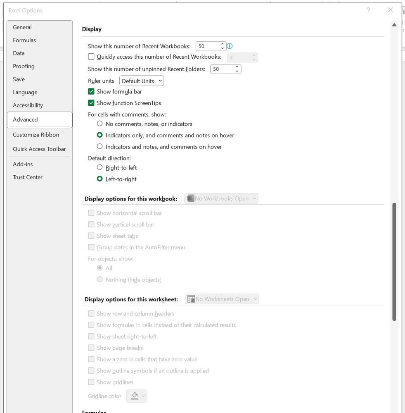The image size is (405, 413).
Task: Enable Quickly access Recent Workbooks checkbox
Action: pyautogui.click(x=91, y=57)
